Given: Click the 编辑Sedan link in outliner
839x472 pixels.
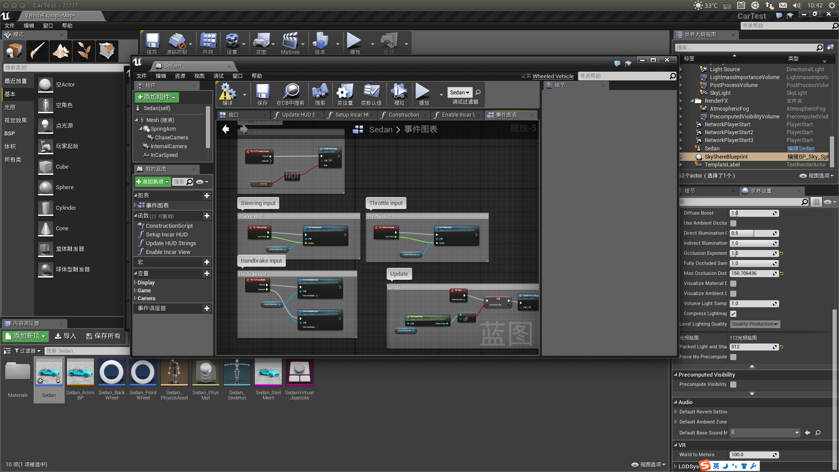Looking at the screenshot, I should tap(801, 149).
